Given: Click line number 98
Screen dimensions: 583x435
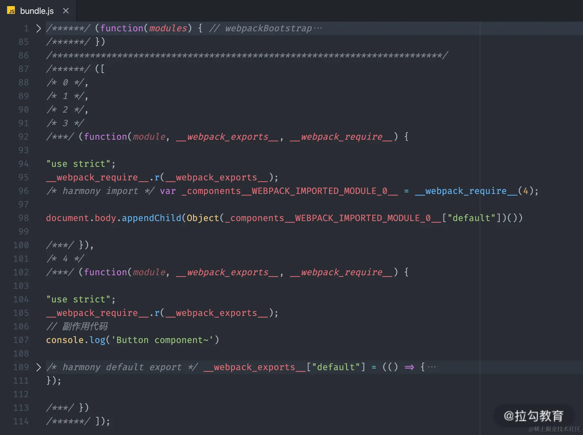Looking at the screenshot, I should pos(24,218).
